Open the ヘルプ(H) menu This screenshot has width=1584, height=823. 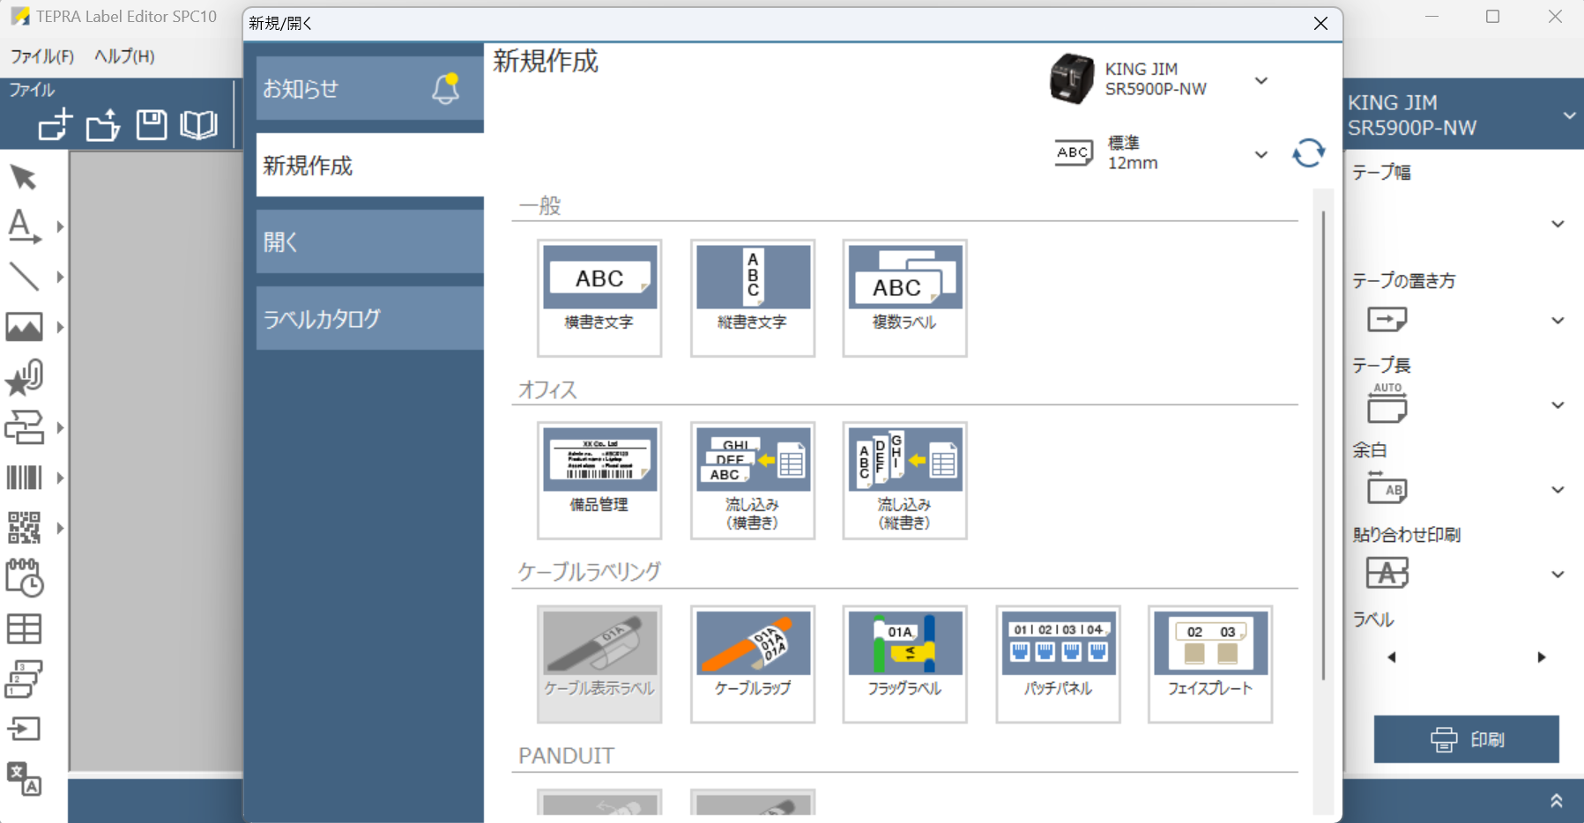pos(124,56)
